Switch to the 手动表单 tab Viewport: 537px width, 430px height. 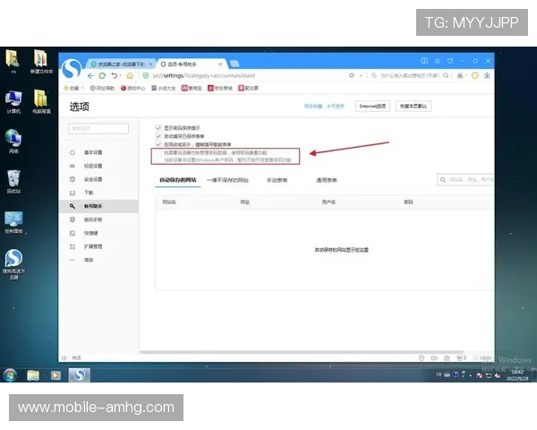(277, 180)
